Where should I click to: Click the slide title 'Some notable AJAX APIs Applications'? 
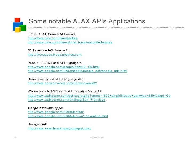click(87, 21)
